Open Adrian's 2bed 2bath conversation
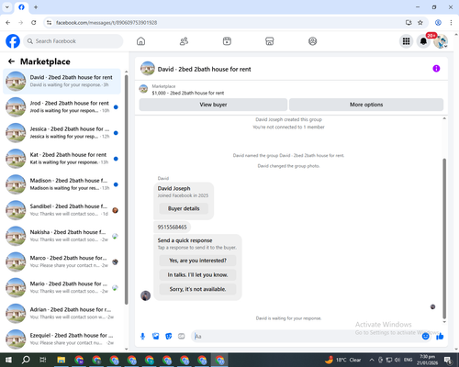The height and width of the screenshot is (367, 459). (x=62, y=313)
